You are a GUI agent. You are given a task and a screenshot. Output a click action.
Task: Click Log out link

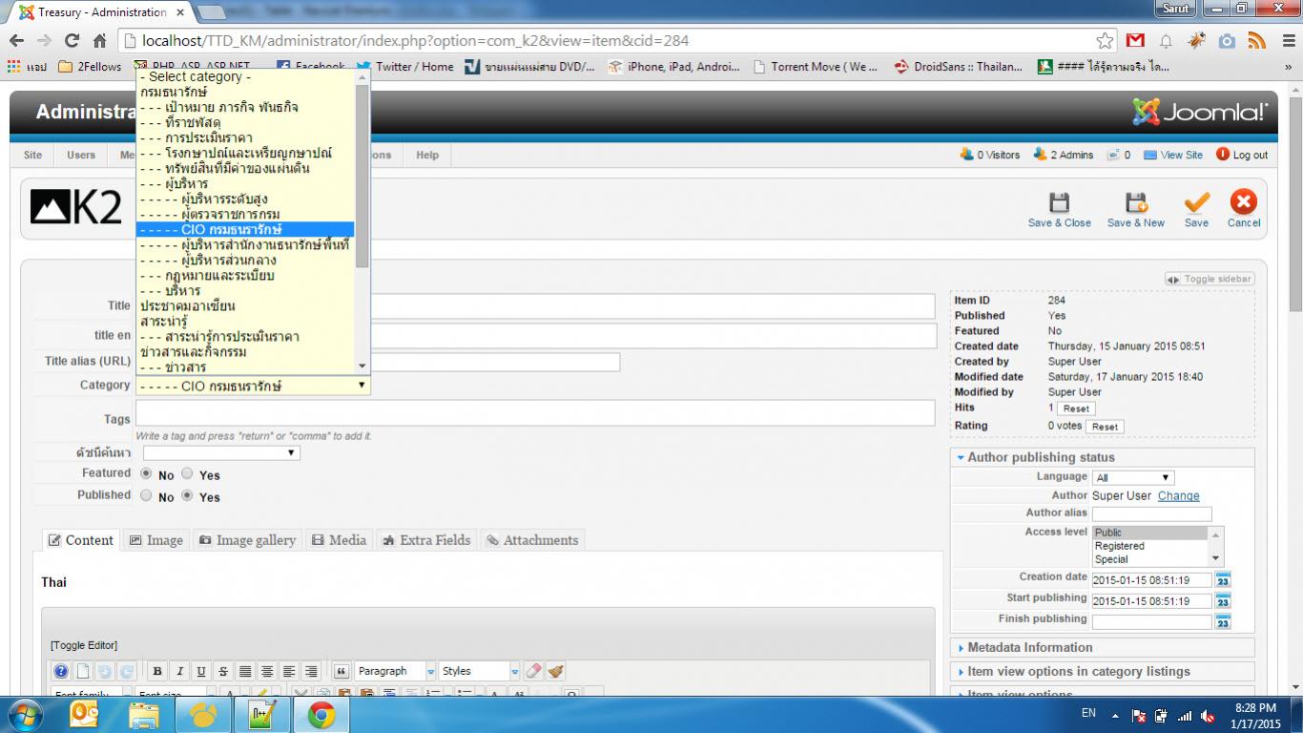coord(1251,155)
